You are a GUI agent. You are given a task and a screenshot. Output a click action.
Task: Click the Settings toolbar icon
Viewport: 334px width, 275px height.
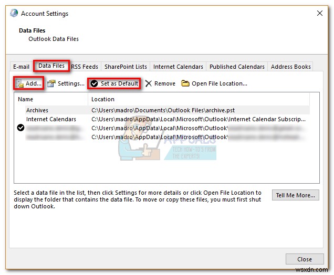[51, 83]
